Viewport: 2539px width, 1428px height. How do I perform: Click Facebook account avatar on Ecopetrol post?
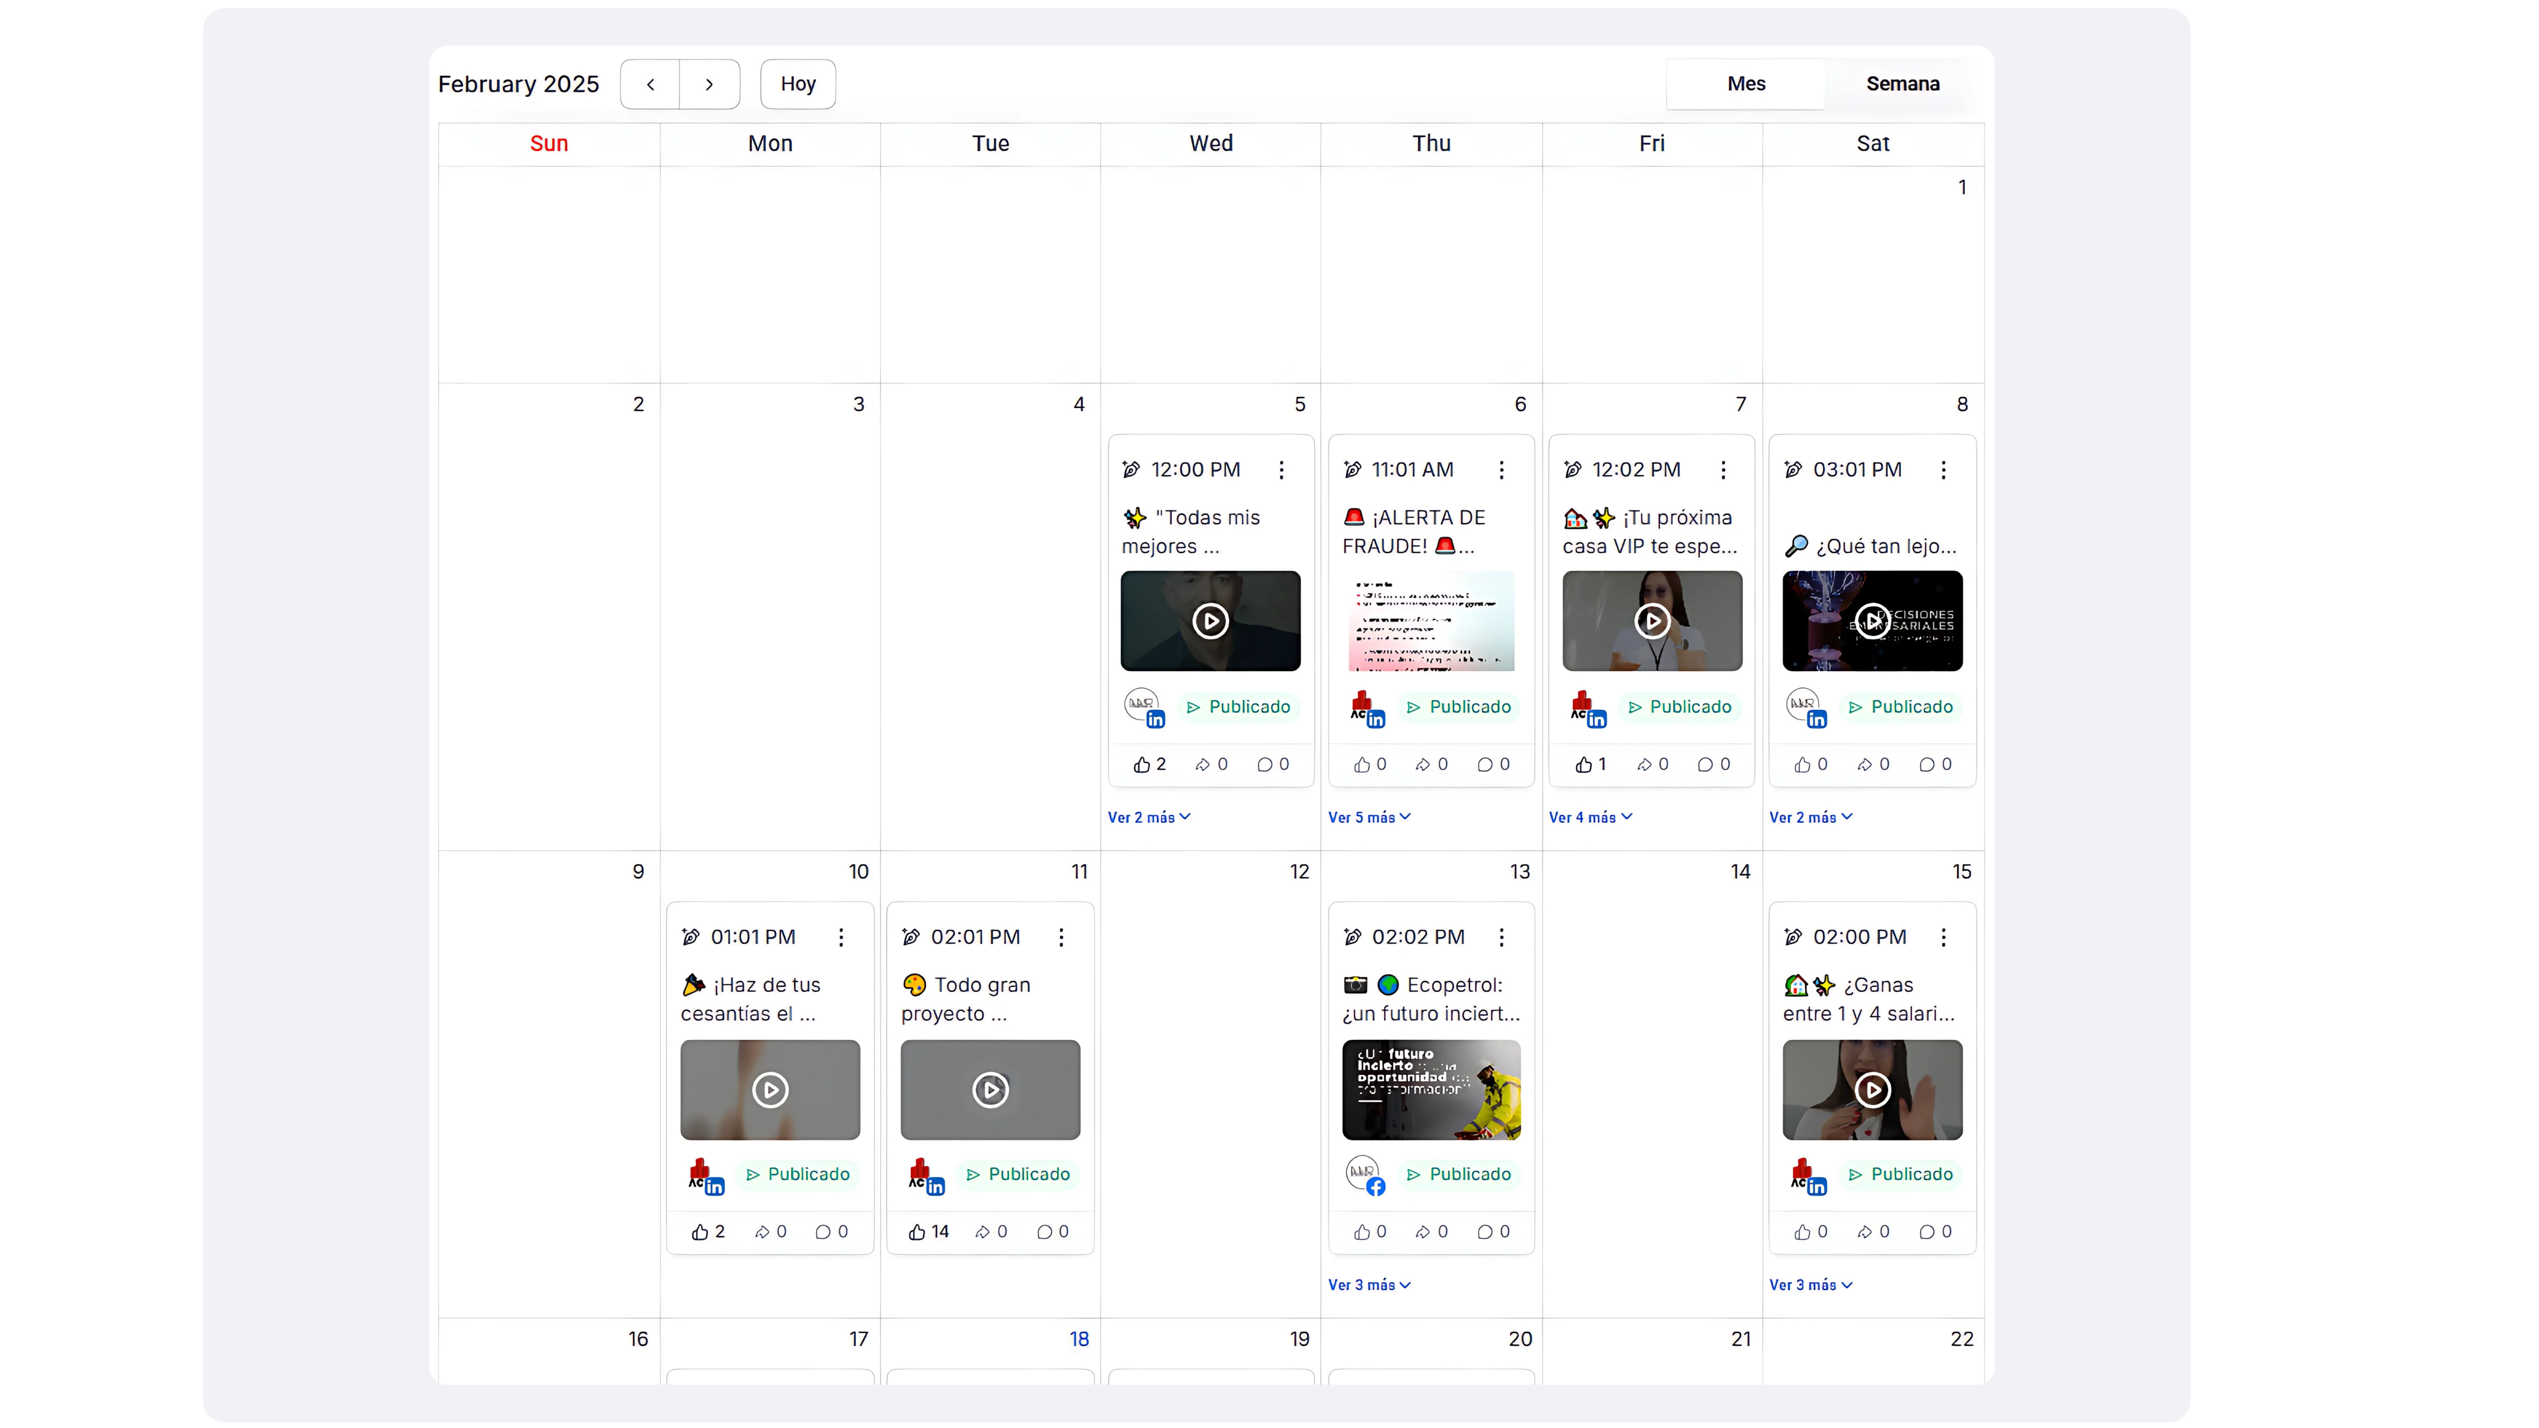tap(1366, 1175)
